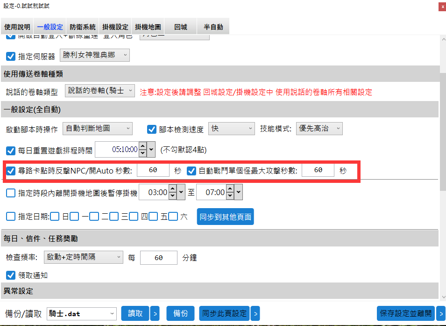Close the settings window

pos(442,7)
